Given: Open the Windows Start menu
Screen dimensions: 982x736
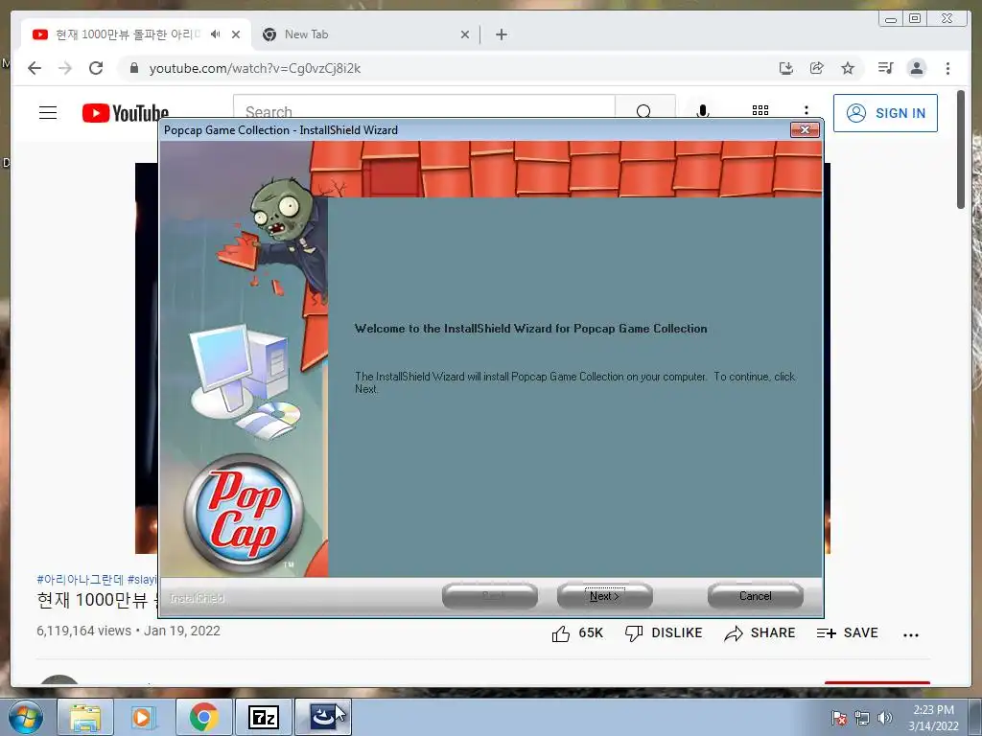Looking at the screenshot, I should [25, 717].
